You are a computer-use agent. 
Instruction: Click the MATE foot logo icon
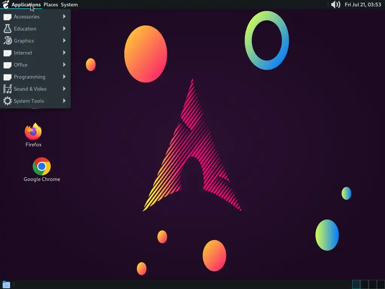[x=6, y=5]
